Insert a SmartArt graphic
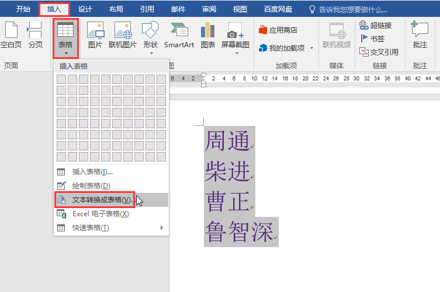The image size is (440, 292). [179, 35]
